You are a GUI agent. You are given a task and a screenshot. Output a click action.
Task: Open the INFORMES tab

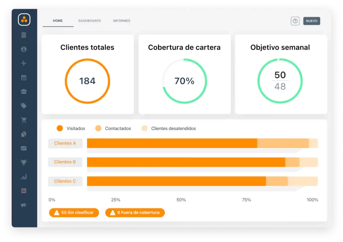coord(121,20)
